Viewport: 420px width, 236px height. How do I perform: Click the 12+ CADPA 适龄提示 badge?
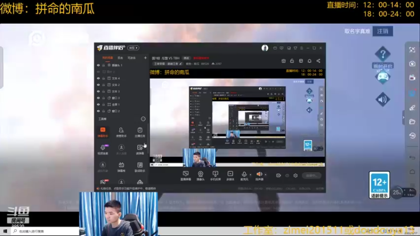(379, 185)
